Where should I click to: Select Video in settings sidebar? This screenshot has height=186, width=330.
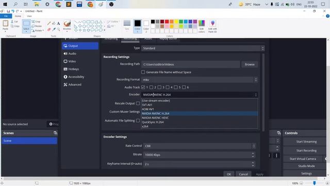80,61
